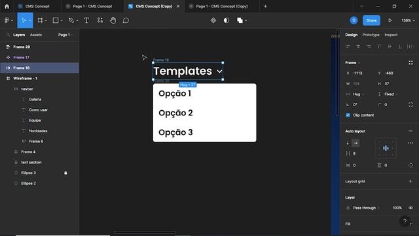The height and width of the screenshot is (236, 419).
Task: Open advanced auto layout settings ellipsis
Action: coord(410,143)
